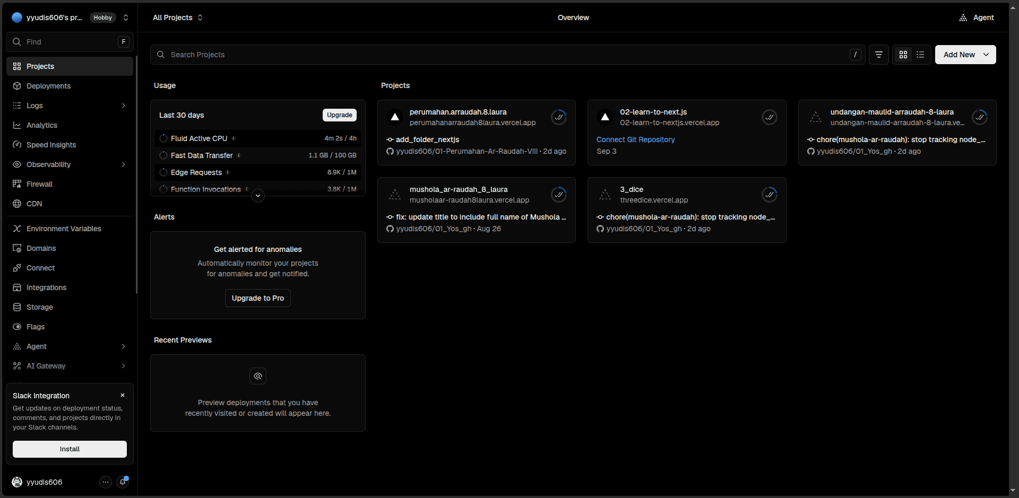This screenshot has width=1019, height=498.
Task: Click Upgrade to Pro button
Action: point(258,298)
